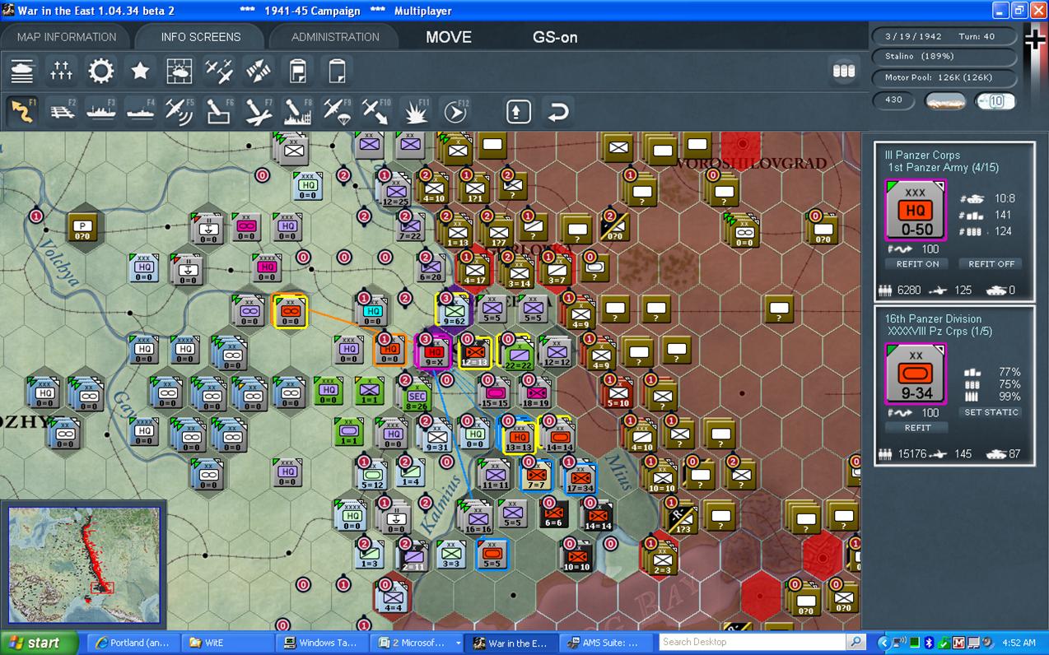Click the MOVE mode label
Screen dimensions: 1049x655
click(x=449, y=37)
